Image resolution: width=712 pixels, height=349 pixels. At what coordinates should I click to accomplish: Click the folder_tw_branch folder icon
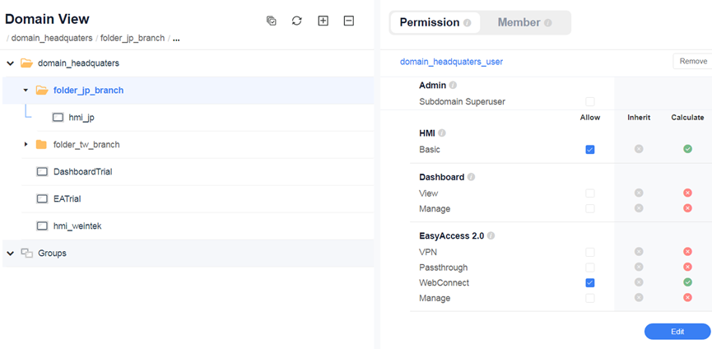pos(41,145)
